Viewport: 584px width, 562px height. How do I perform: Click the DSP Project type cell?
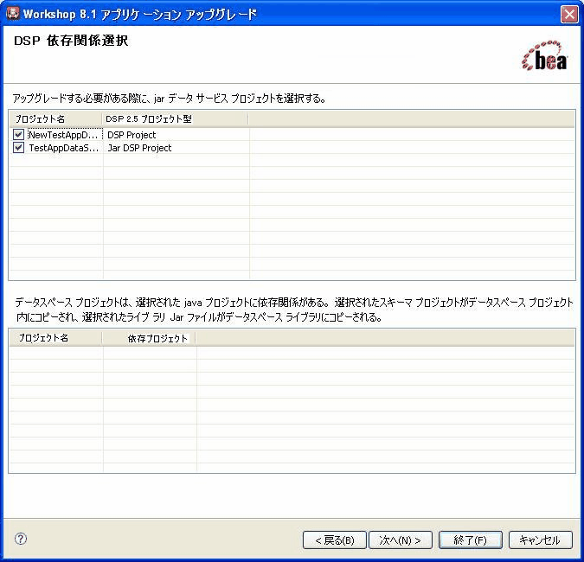coord(132,135)
